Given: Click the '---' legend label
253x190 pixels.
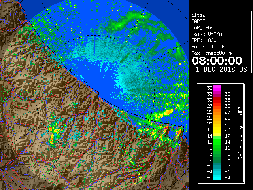Looking at the screenshot, I should [226, 88].
